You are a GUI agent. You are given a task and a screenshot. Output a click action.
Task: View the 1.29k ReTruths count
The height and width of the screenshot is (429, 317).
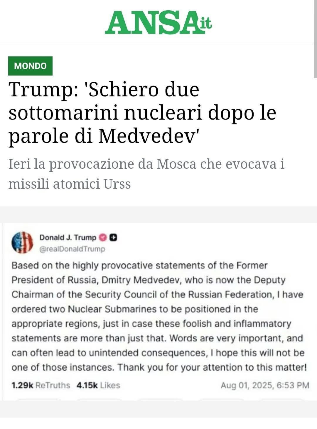click(41, 385)
